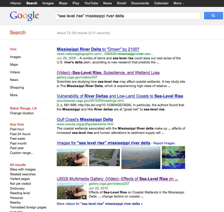
Task: Click Report images link
Action: pos(164,143)
